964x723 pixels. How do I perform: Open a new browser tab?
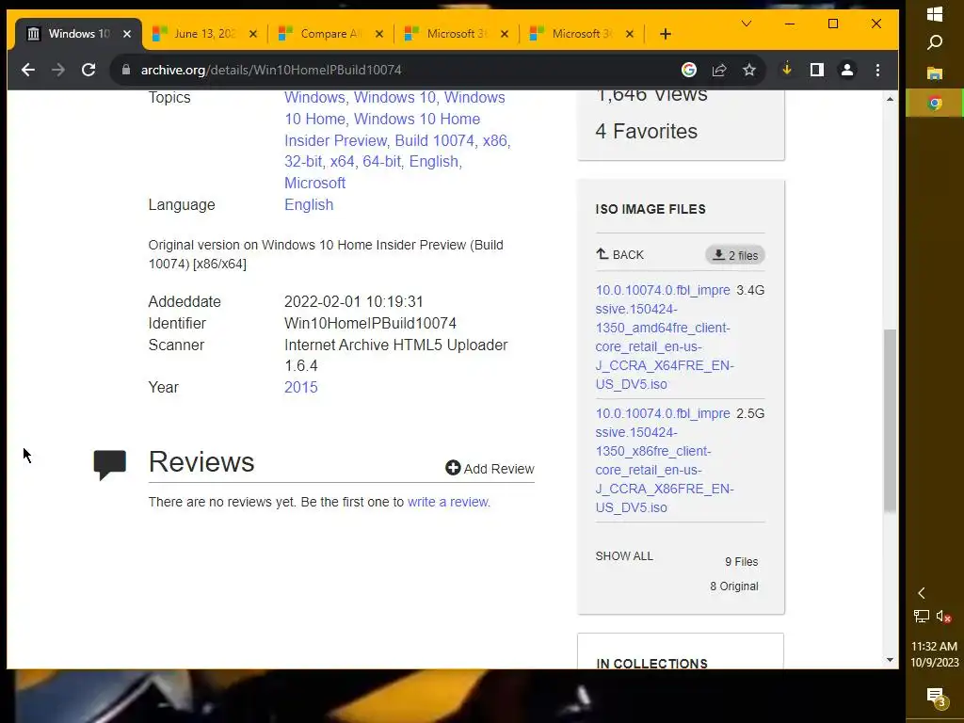(x=666, y=34)
